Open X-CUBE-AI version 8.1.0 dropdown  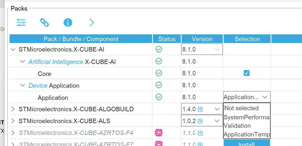[x=202, y=49]
